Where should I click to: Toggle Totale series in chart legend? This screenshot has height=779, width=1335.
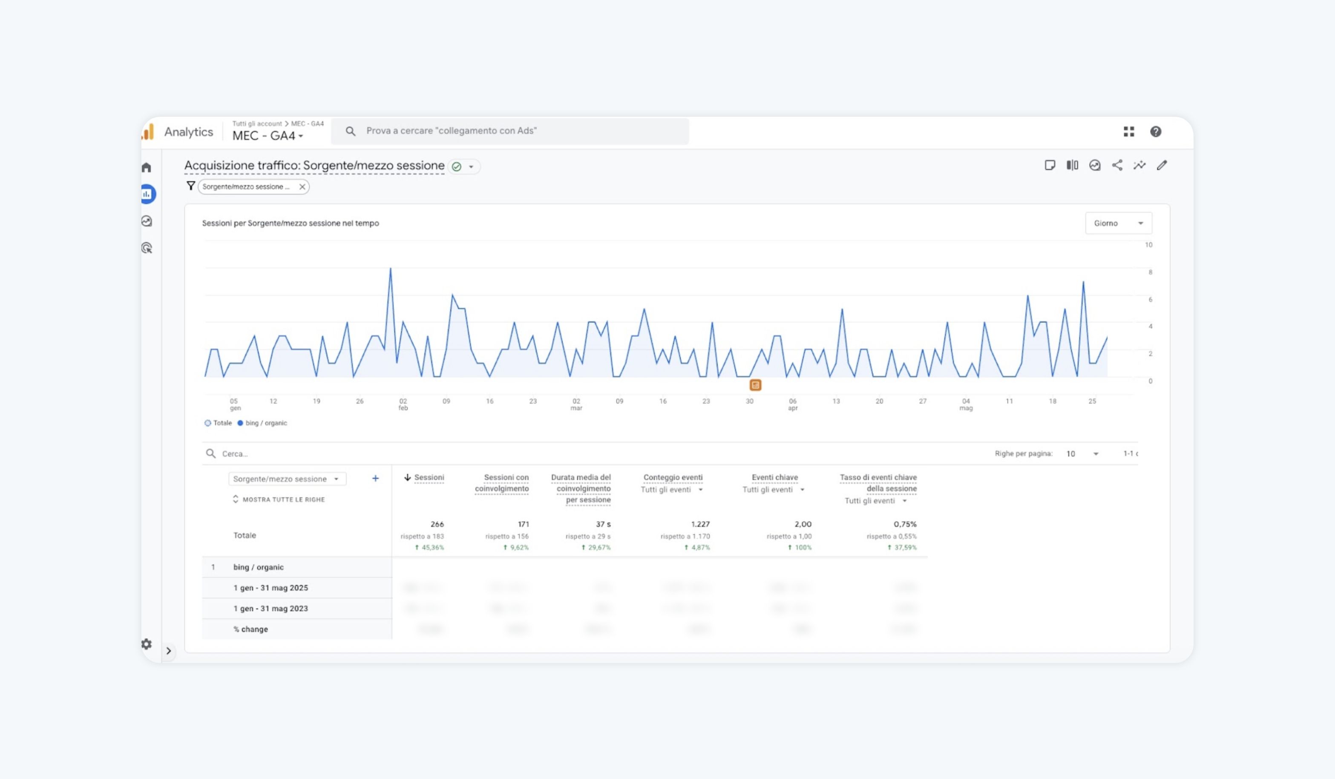pyautogui.click(x=218, y=423)
